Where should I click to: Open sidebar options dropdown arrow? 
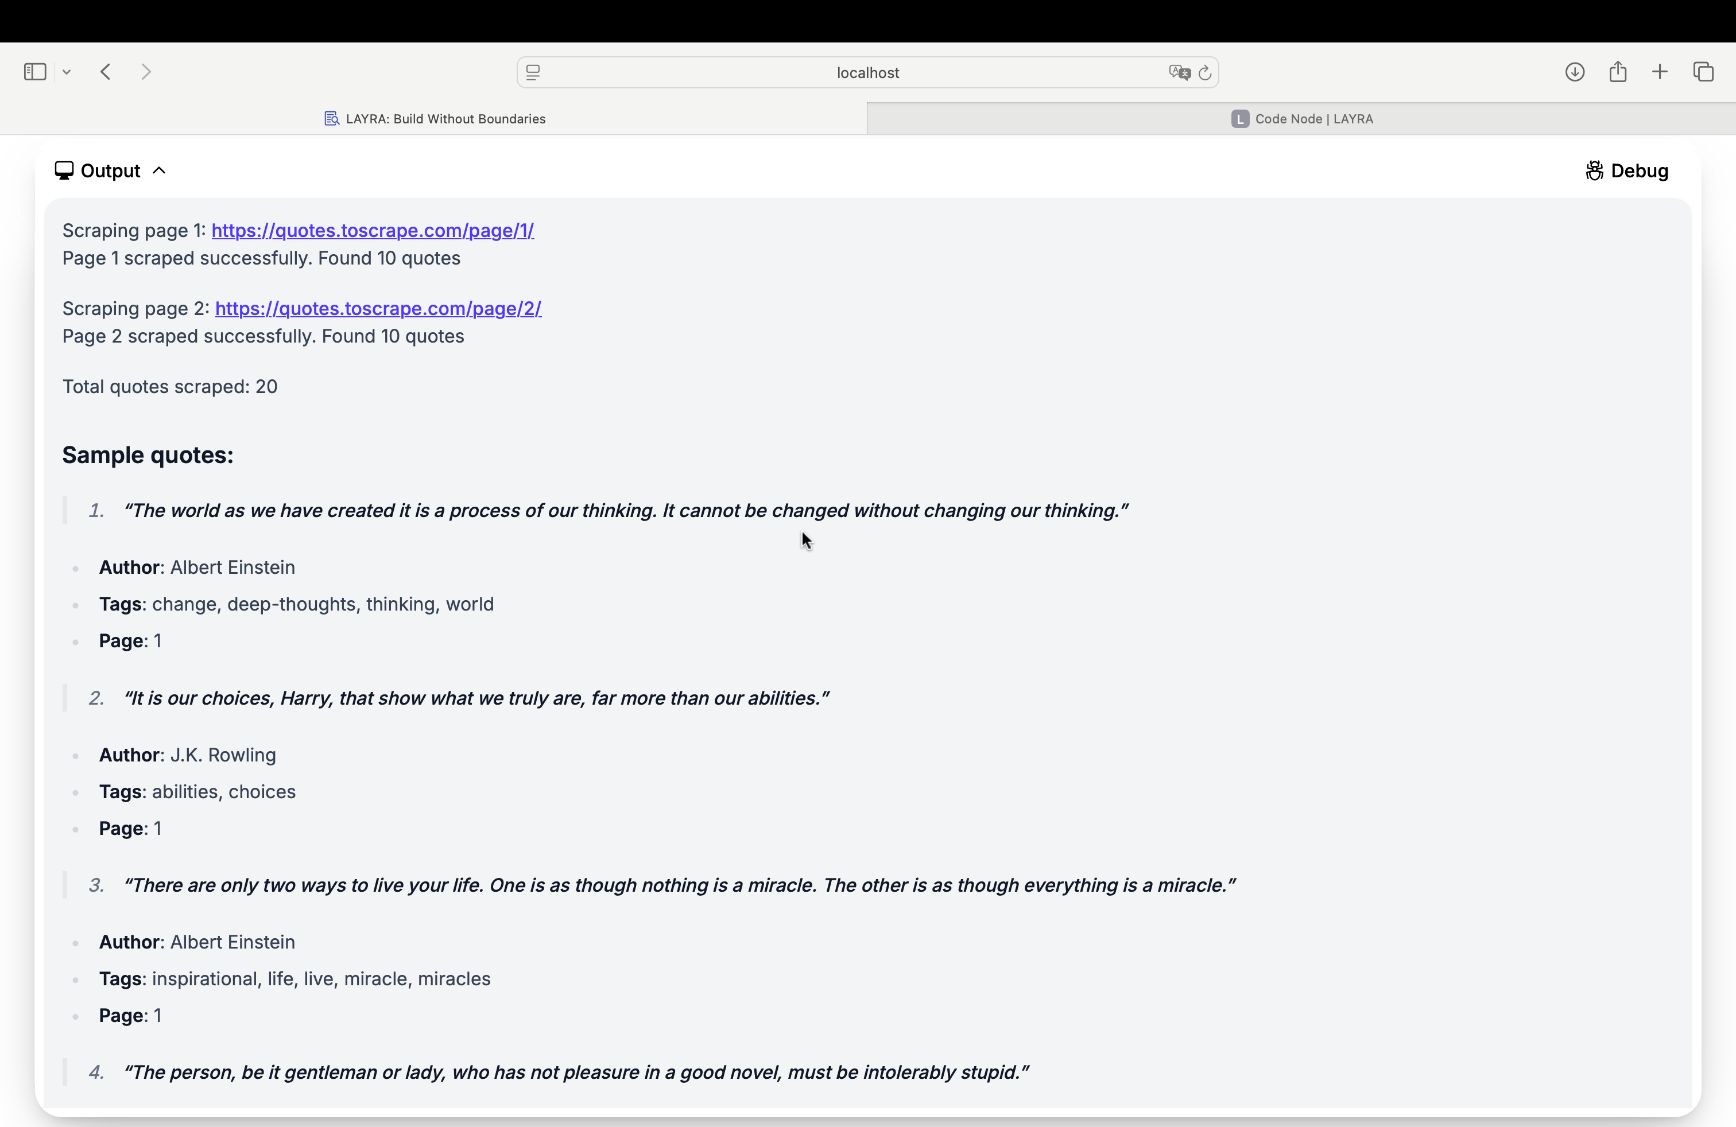[x=67, y=71]
